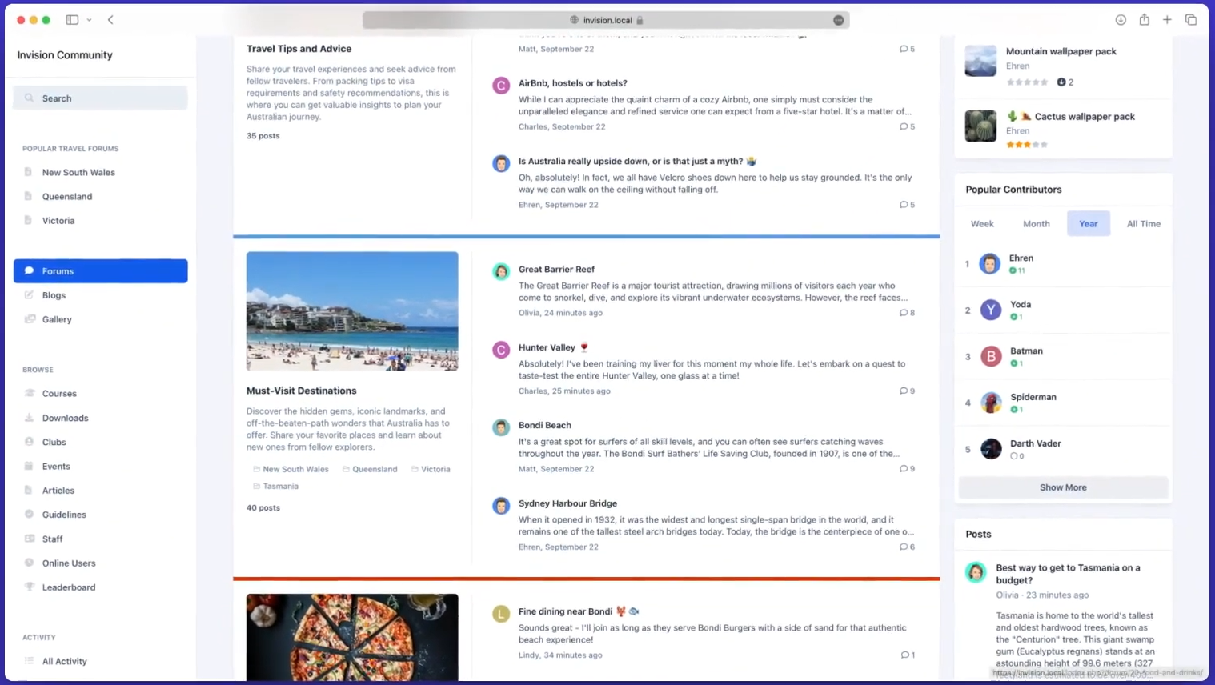Open the Great Barrier Reef topic
This screenshot has width=1215, height=685.
[x=556, y=270]
